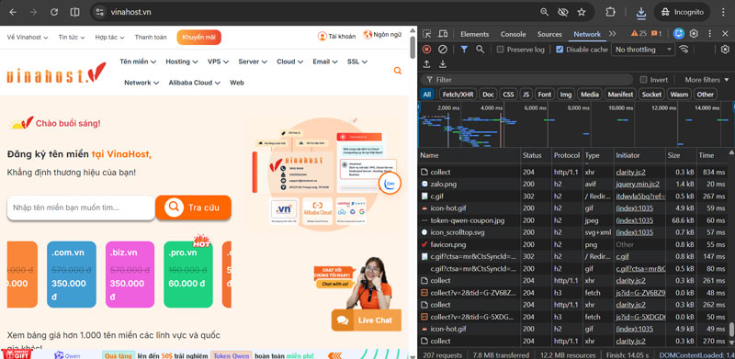Click the Incognito indicator
Viewport: 735px width, 359px height.
(x=683, y=12)
